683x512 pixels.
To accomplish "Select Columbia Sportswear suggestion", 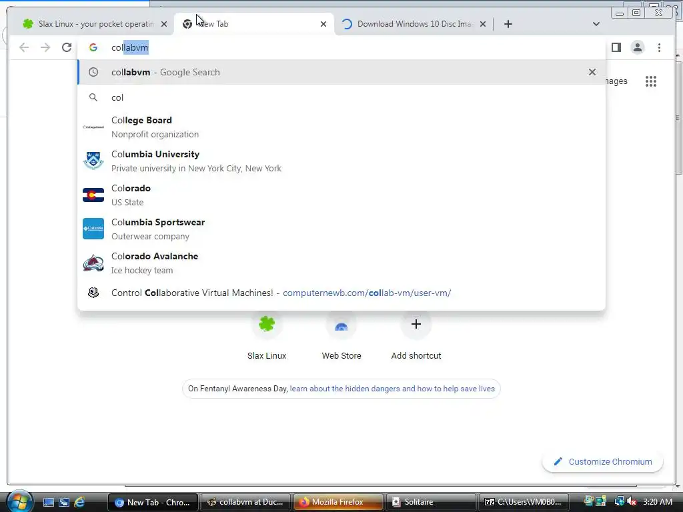I will 341,229.
